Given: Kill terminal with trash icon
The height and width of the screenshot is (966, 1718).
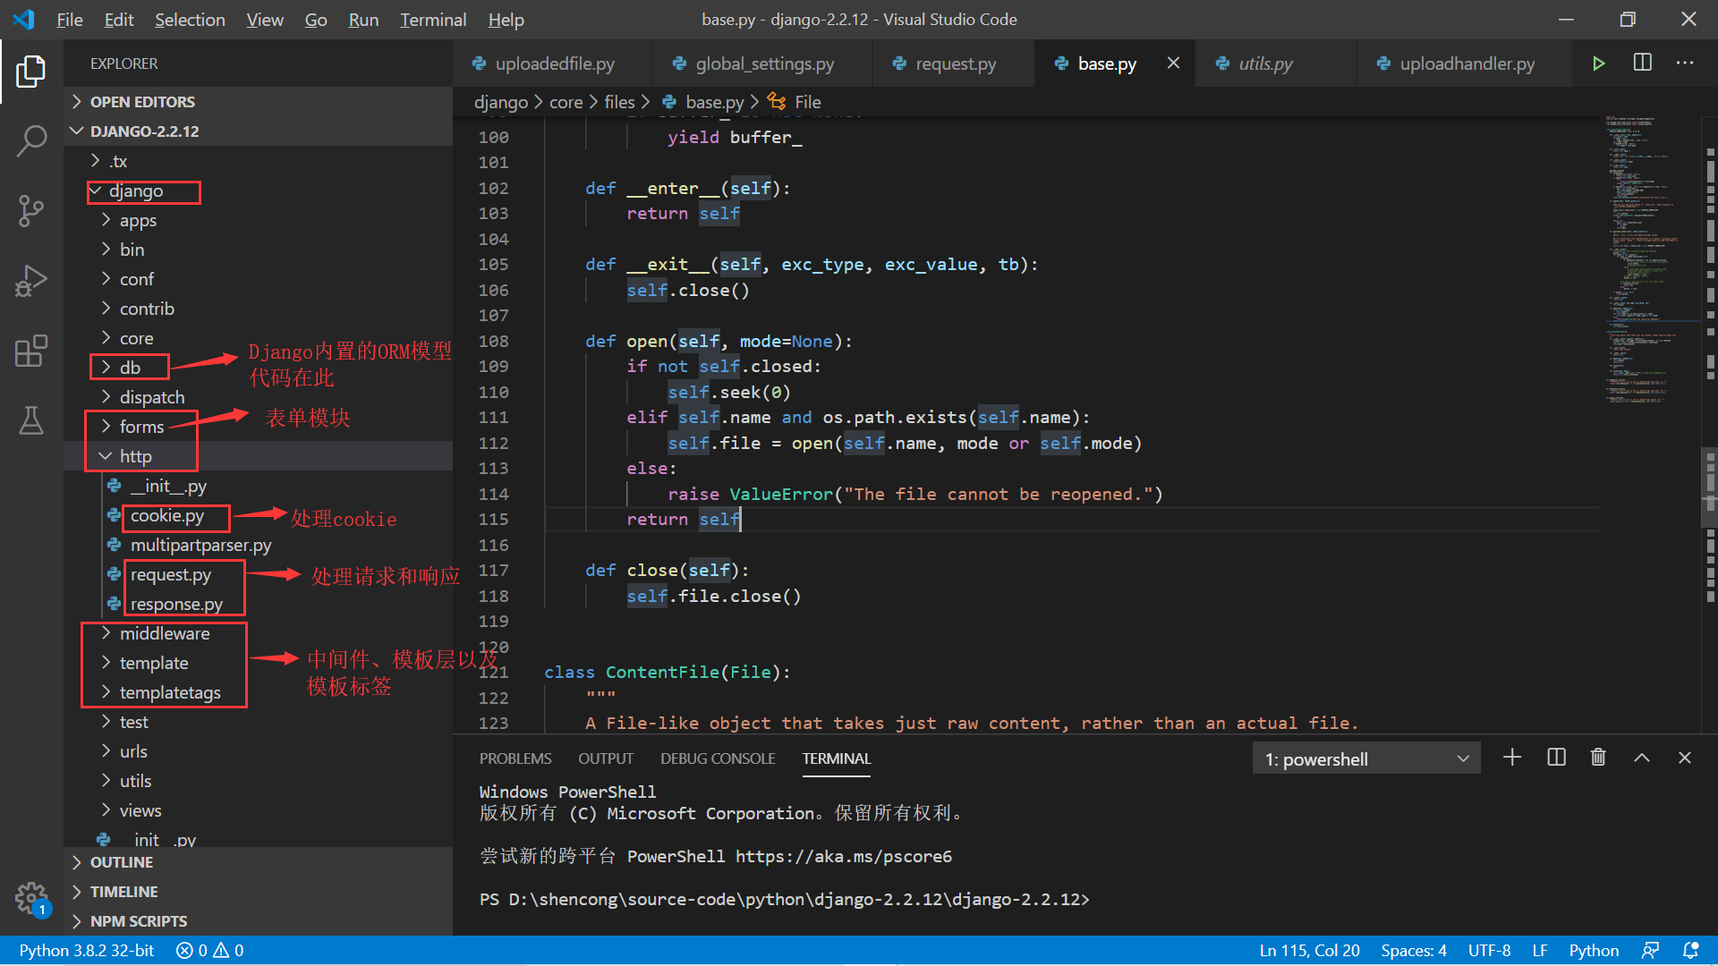Looking at the screenshot, I should [x=1598, y=758].
